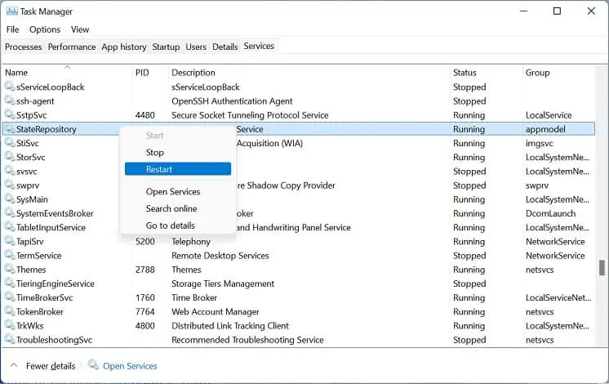Click the ssh-agent service gear icon
Viewport: 609px width, 384px height.
coord(10,100)
